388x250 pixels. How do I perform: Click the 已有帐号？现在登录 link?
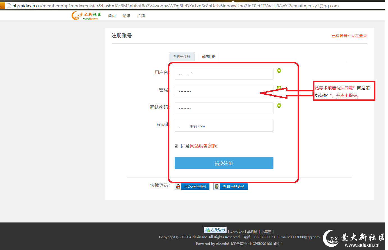349,36
